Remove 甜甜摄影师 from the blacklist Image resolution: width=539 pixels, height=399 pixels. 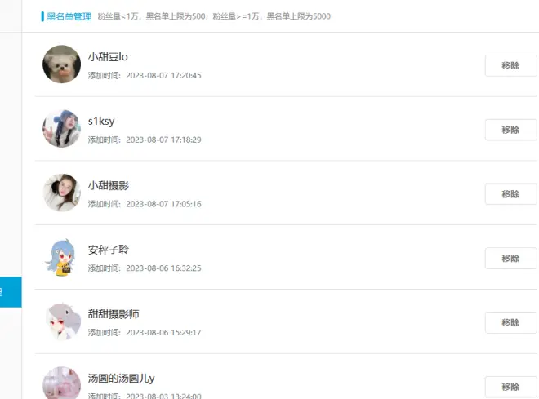(x=510, y=323)
